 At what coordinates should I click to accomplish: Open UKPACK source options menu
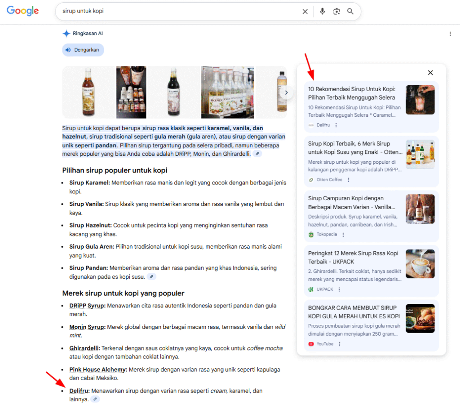tap(339, 289)
